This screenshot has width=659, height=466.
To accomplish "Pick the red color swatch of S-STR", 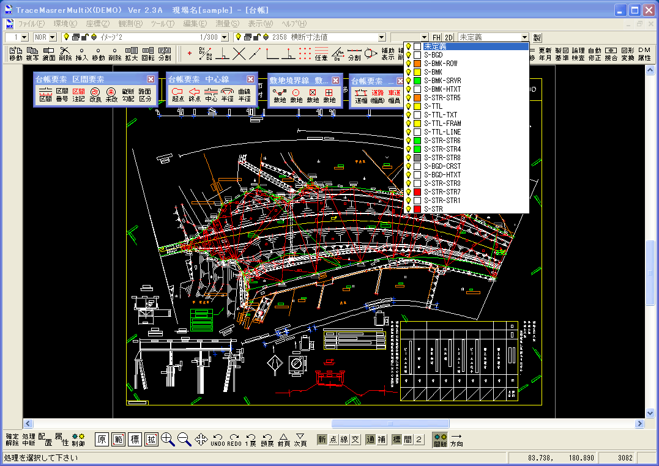I will (x=417, y=209).
